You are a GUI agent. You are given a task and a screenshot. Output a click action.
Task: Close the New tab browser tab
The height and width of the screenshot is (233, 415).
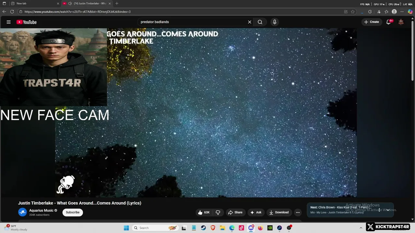pyautogui.click(x=58, y=4)
